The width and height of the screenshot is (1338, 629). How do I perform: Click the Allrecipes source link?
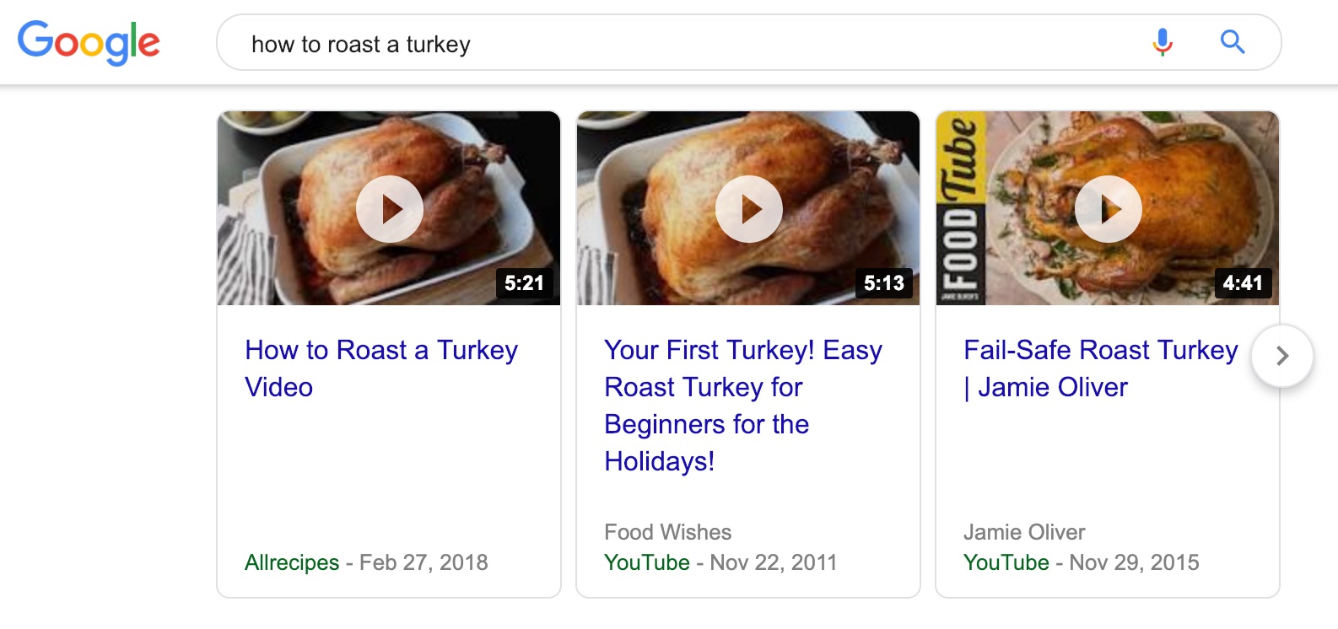291,562
